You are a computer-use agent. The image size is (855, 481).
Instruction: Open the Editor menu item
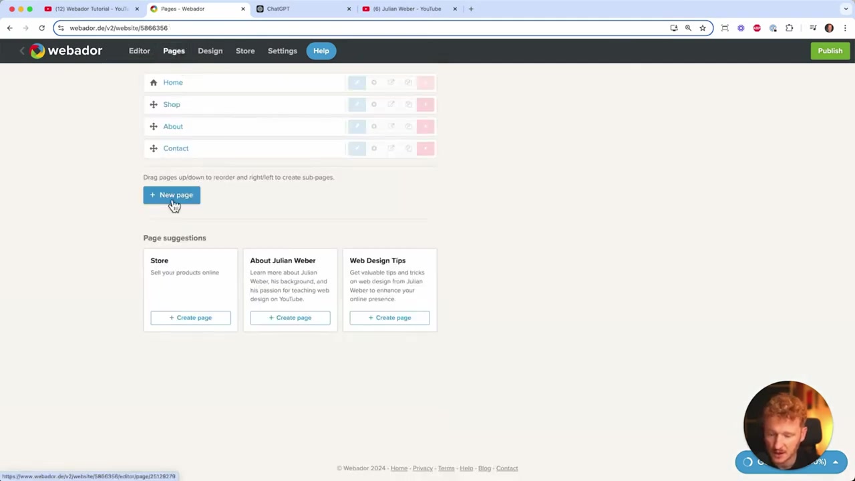tap(140, 51)
